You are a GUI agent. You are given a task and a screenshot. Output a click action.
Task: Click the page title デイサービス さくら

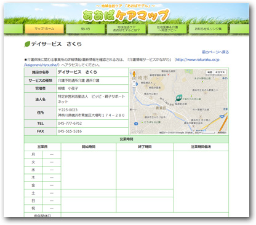57,44
